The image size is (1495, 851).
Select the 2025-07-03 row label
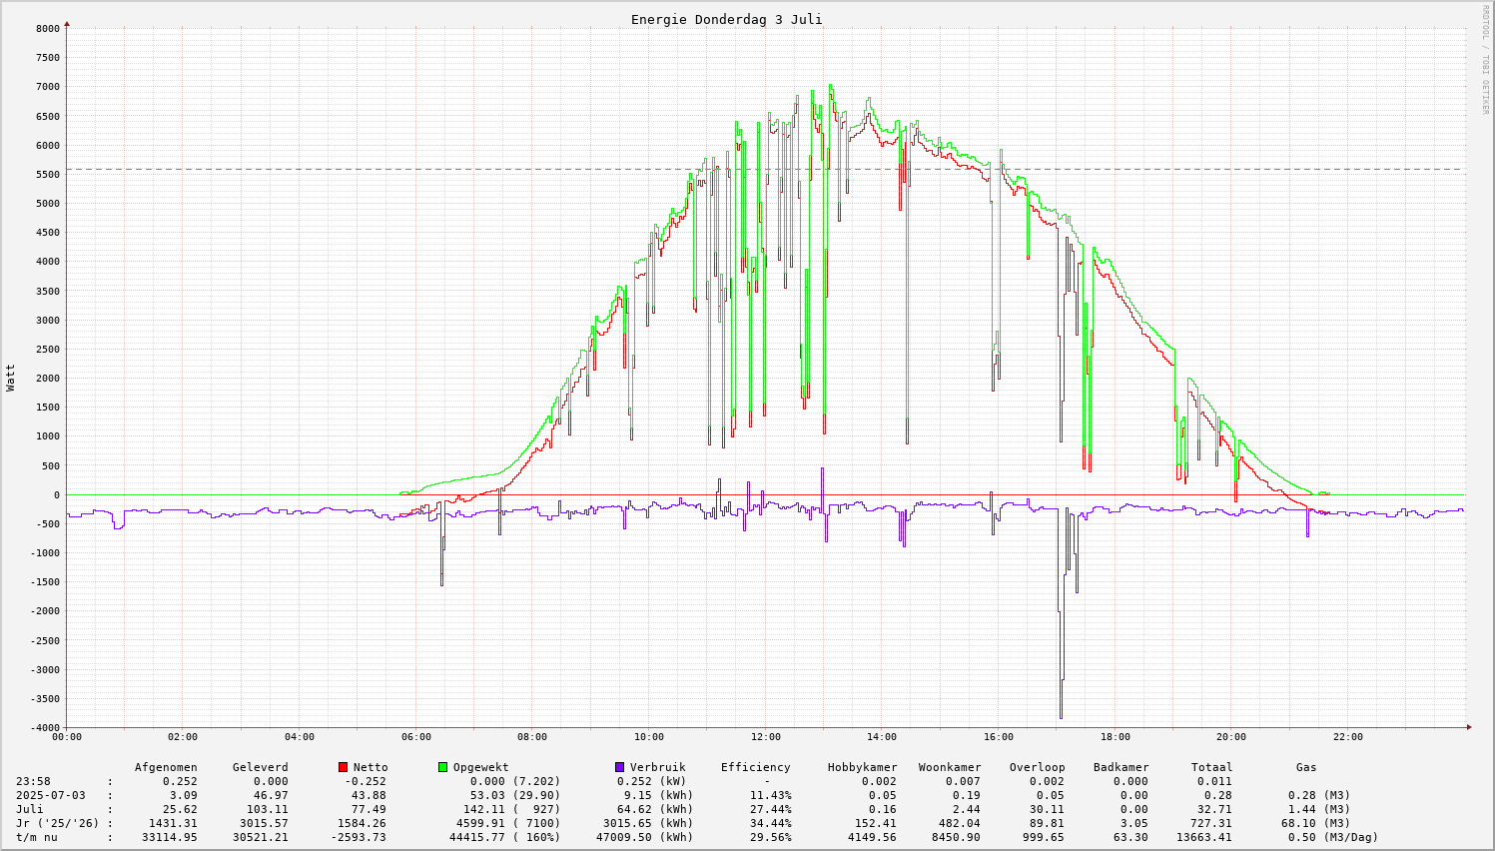(50, 795)
